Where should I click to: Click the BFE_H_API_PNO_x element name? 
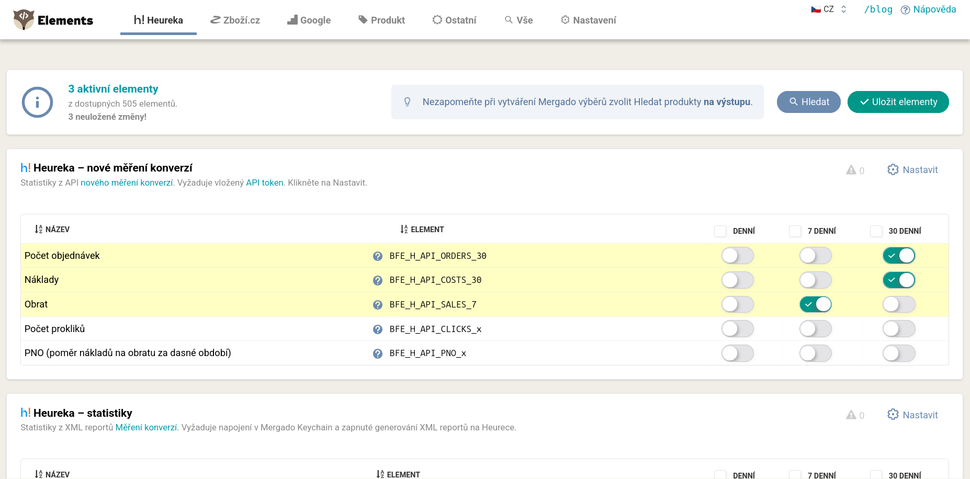pos(428,353)
